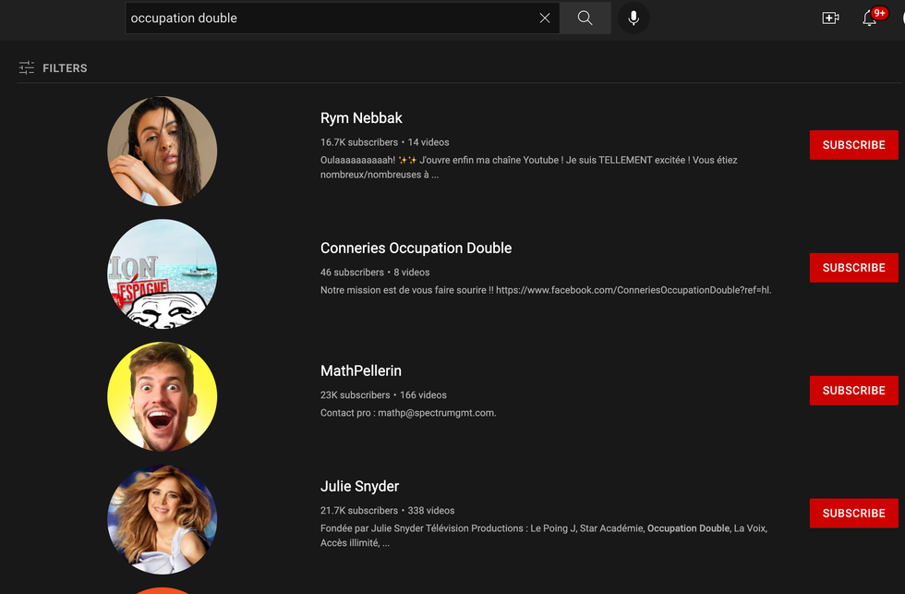
Task: Subscribe to Rym Nebbak
Action: 853,145
